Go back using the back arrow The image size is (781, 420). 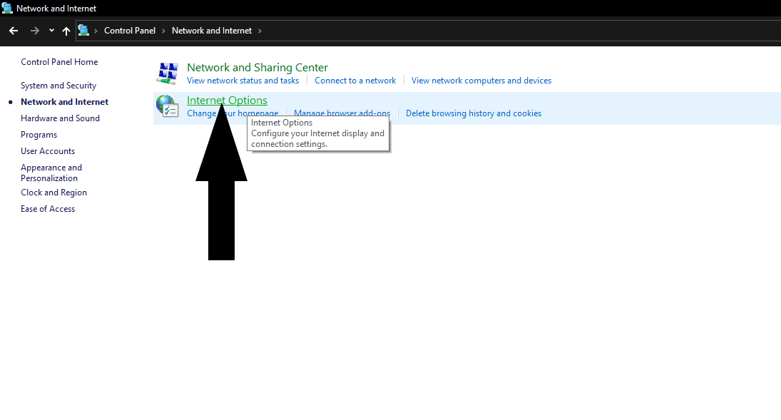14,31
